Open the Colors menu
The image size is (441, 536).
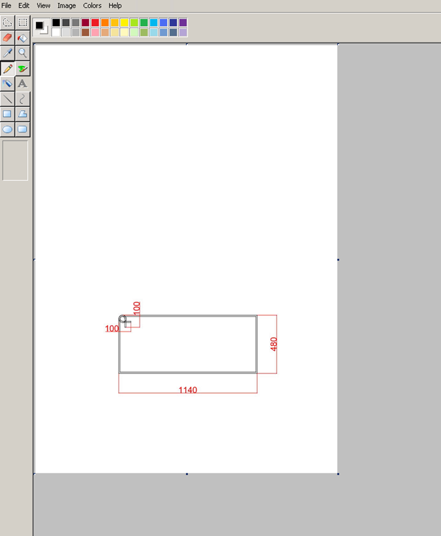tap(92, 5)
